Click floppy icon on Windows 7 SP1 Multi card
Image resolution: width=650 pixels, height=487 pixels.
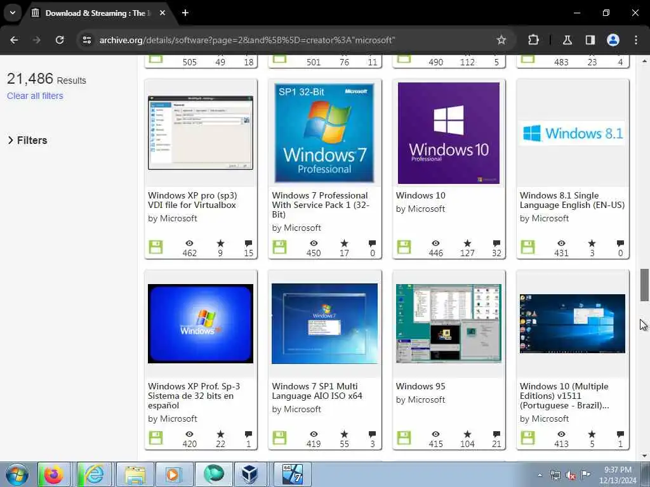coord(280,438)
